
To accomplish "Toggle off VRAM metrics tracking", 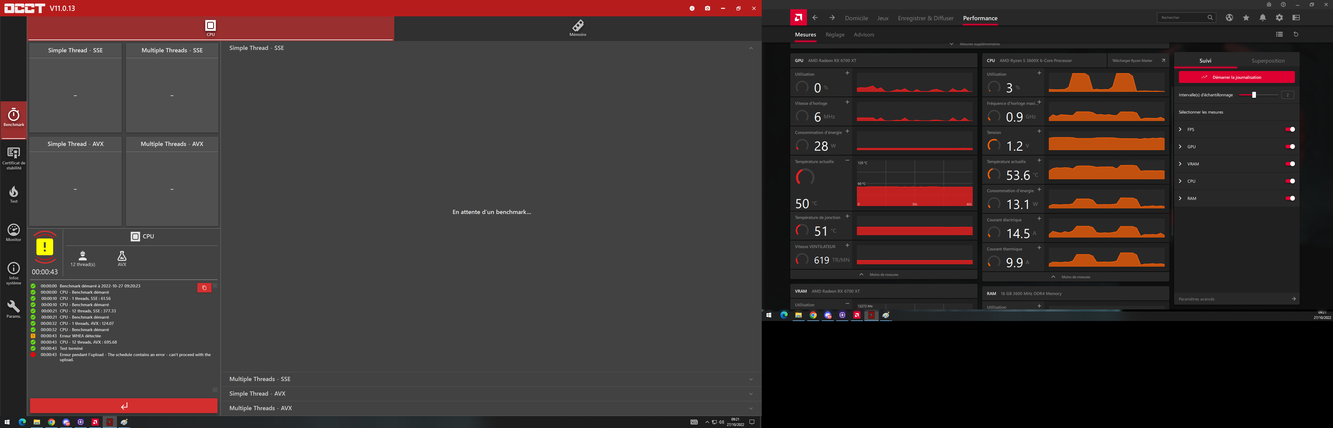I will 1290,164.
